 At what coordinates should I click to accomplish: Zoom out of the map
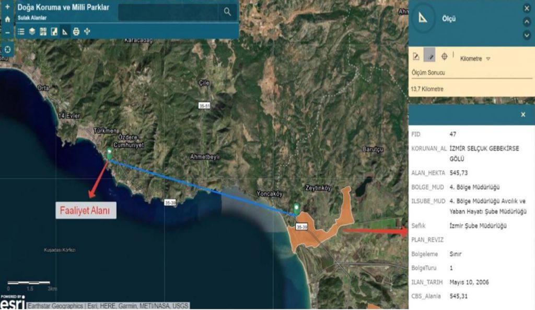click(7, 32)
